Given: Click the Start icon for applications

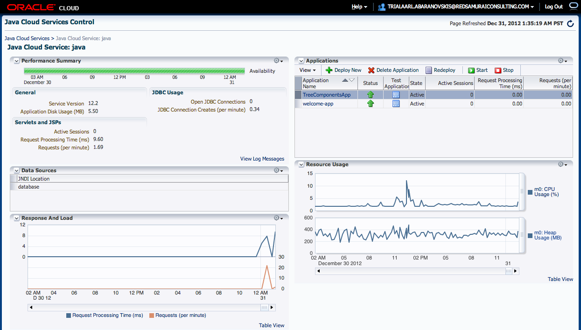Looking at the screenshot, I should (471, 70).
